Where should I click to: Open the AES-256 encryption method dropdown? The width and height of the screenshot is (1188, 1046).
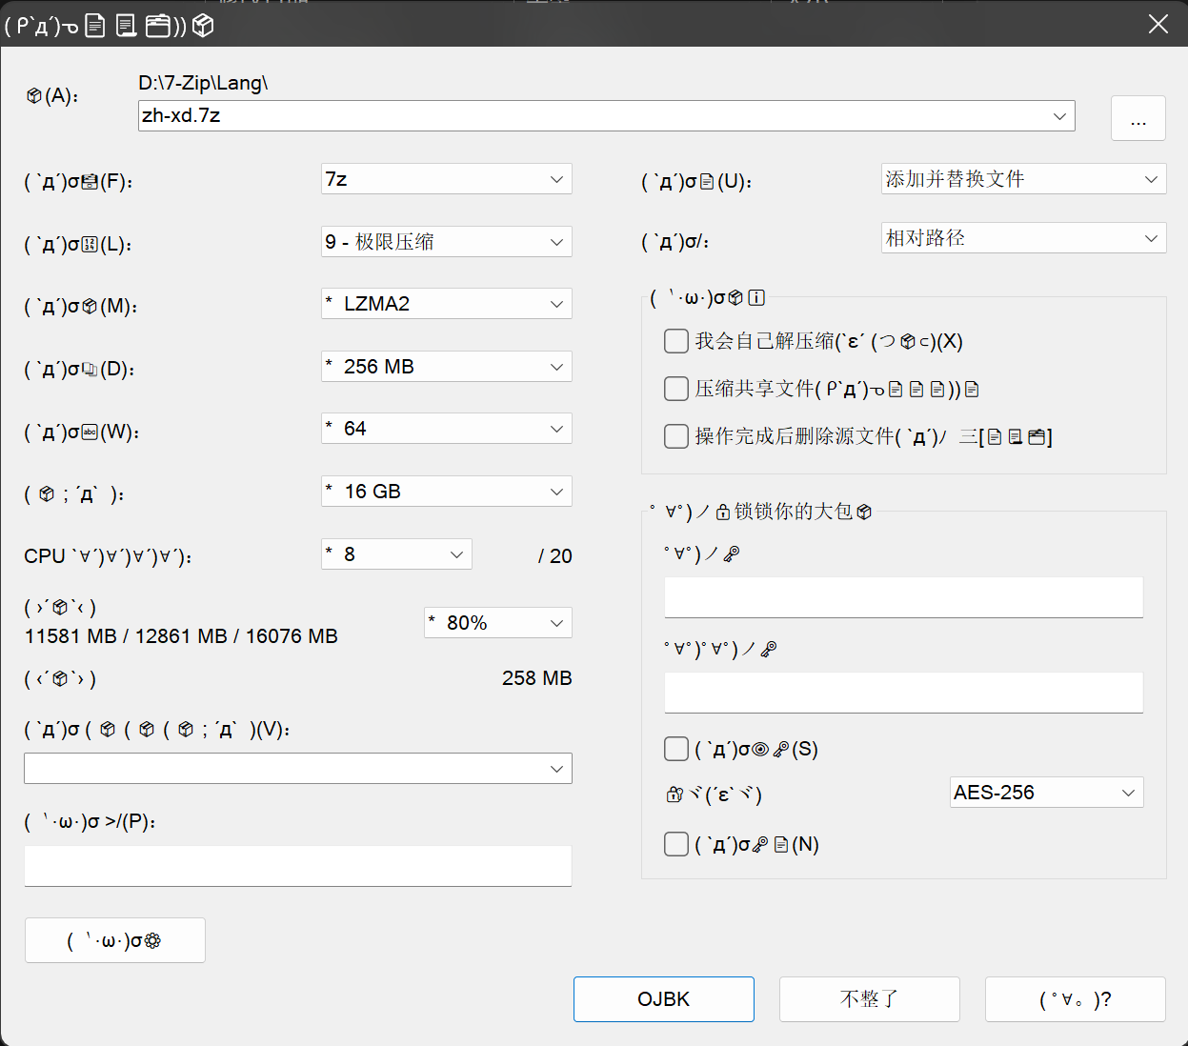(x=1046, y=793)
